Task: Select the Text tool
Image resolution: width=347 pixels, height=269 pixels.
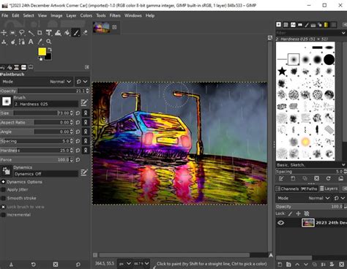Action: pos(31,42)
